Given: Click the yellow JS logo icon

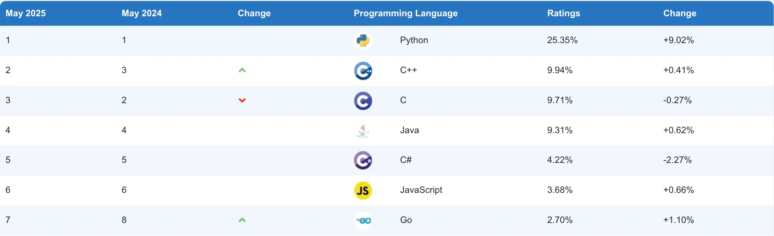Looking at the screenshot, I should click(x=363, y=190).
